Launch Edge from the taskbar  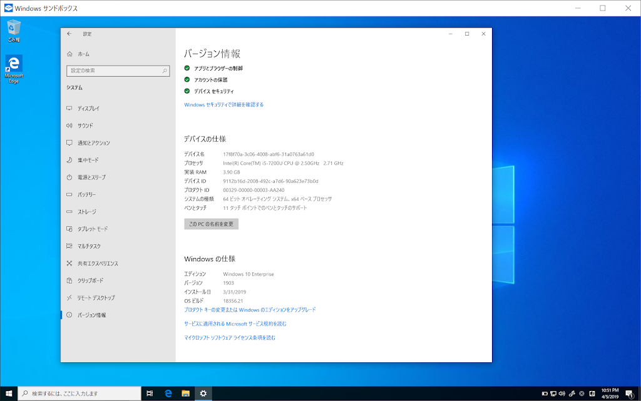168,394
